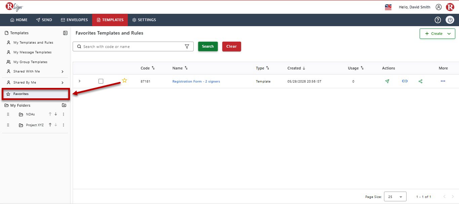
Task: Click the green send icon for Registration Form
Action: click(x=387, y=81)
